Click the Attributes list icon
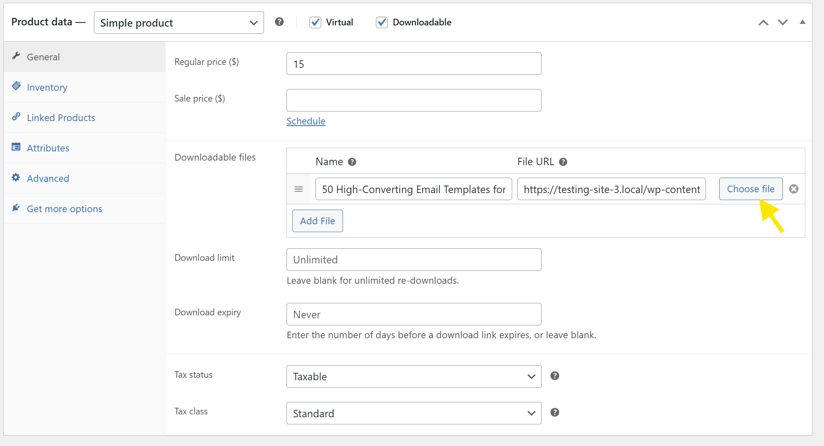Viewport: 824px width, 446px height. coord(16,147)
